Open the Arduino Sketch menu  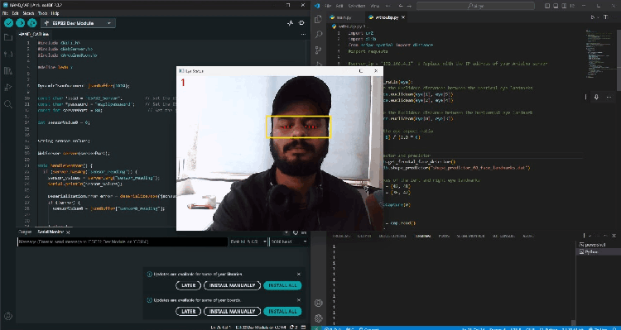pos(28,13)
